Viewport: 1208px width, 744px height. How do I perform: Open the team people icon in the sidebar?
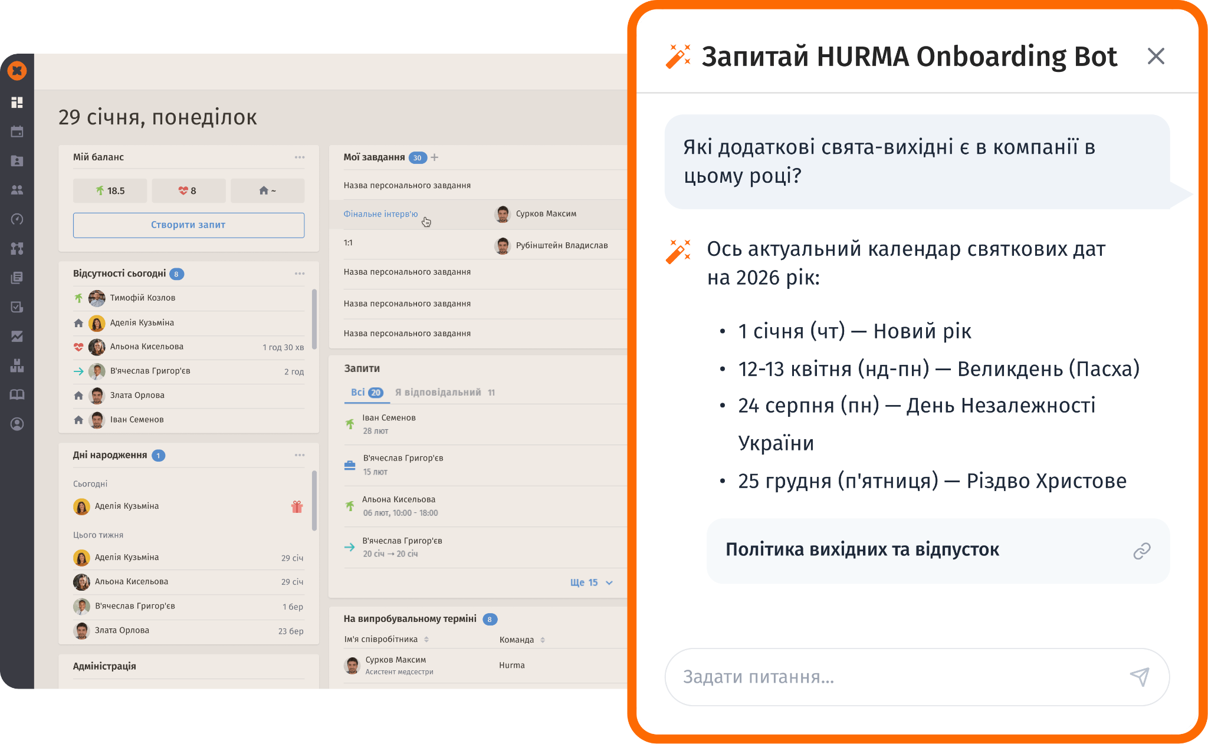click(x=17, y=190)
